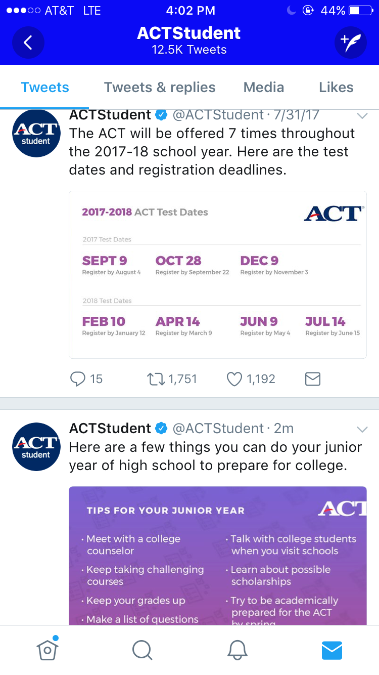Switch to the Likes tab
This screenshot has width=379, height=675.
pyautogui.click(x=336, y=87)
